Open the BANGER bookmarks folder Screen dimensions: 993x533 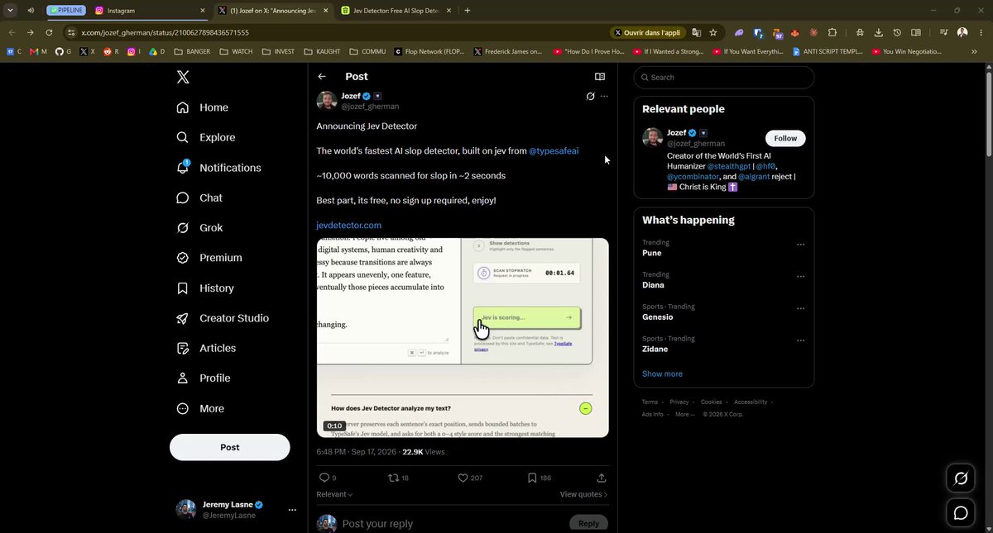coord(192,51)
